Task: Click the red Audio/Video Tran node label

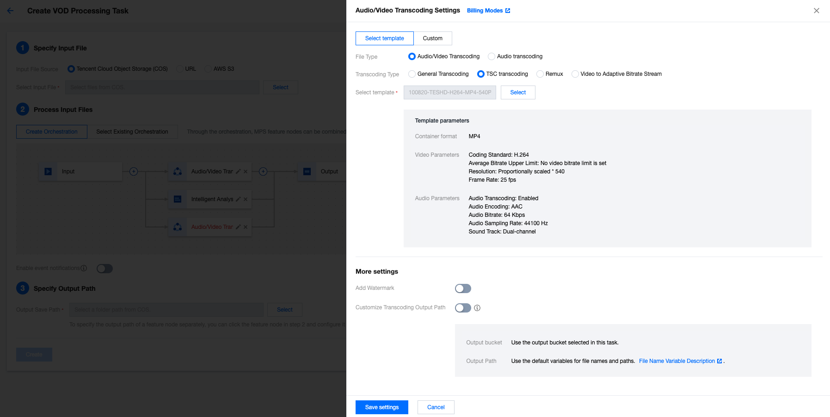Action: tap(212, 227)
